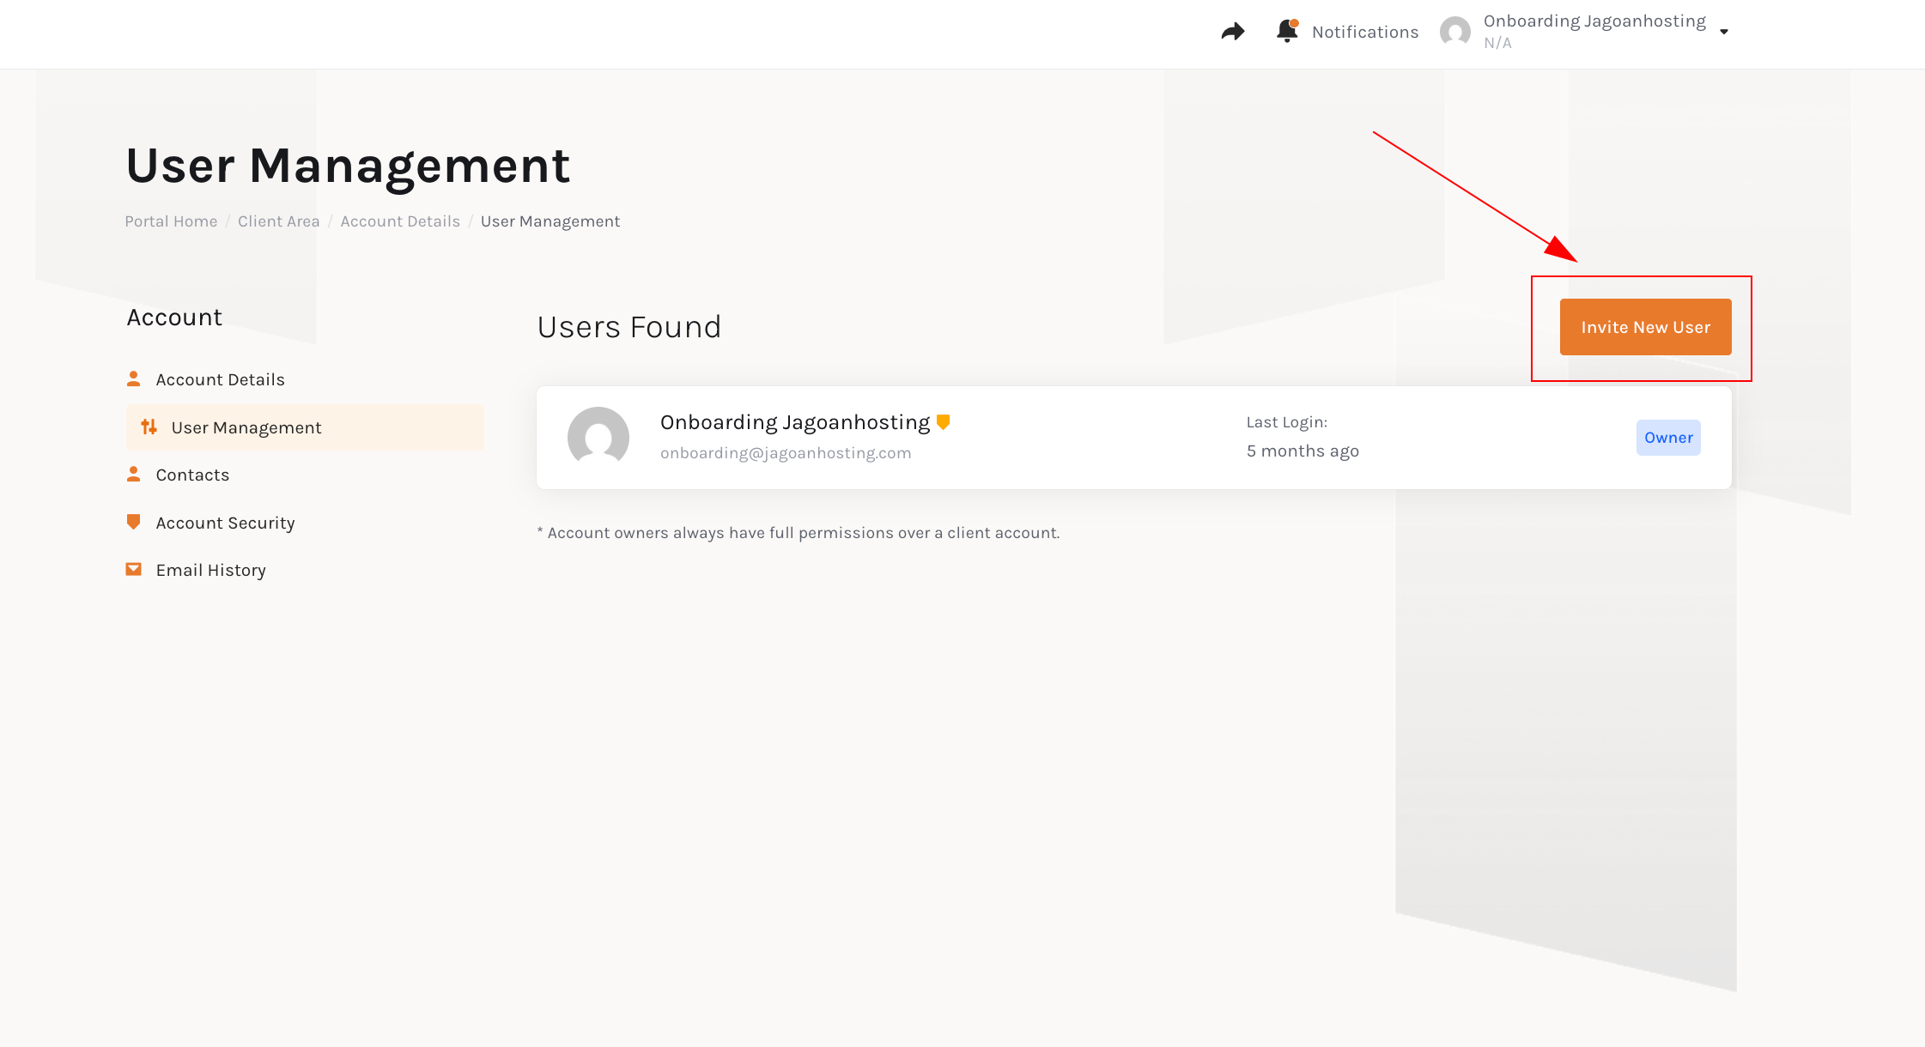Click the Account Details person icon
The image size is (1925, 1047).
pyautogui.click(x=134, y=378)
